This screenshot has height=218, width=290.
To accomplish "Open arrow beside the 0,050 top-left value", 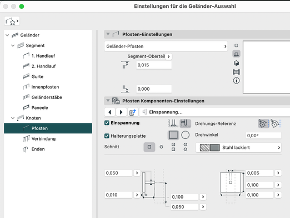I will (x=137, y=173).
